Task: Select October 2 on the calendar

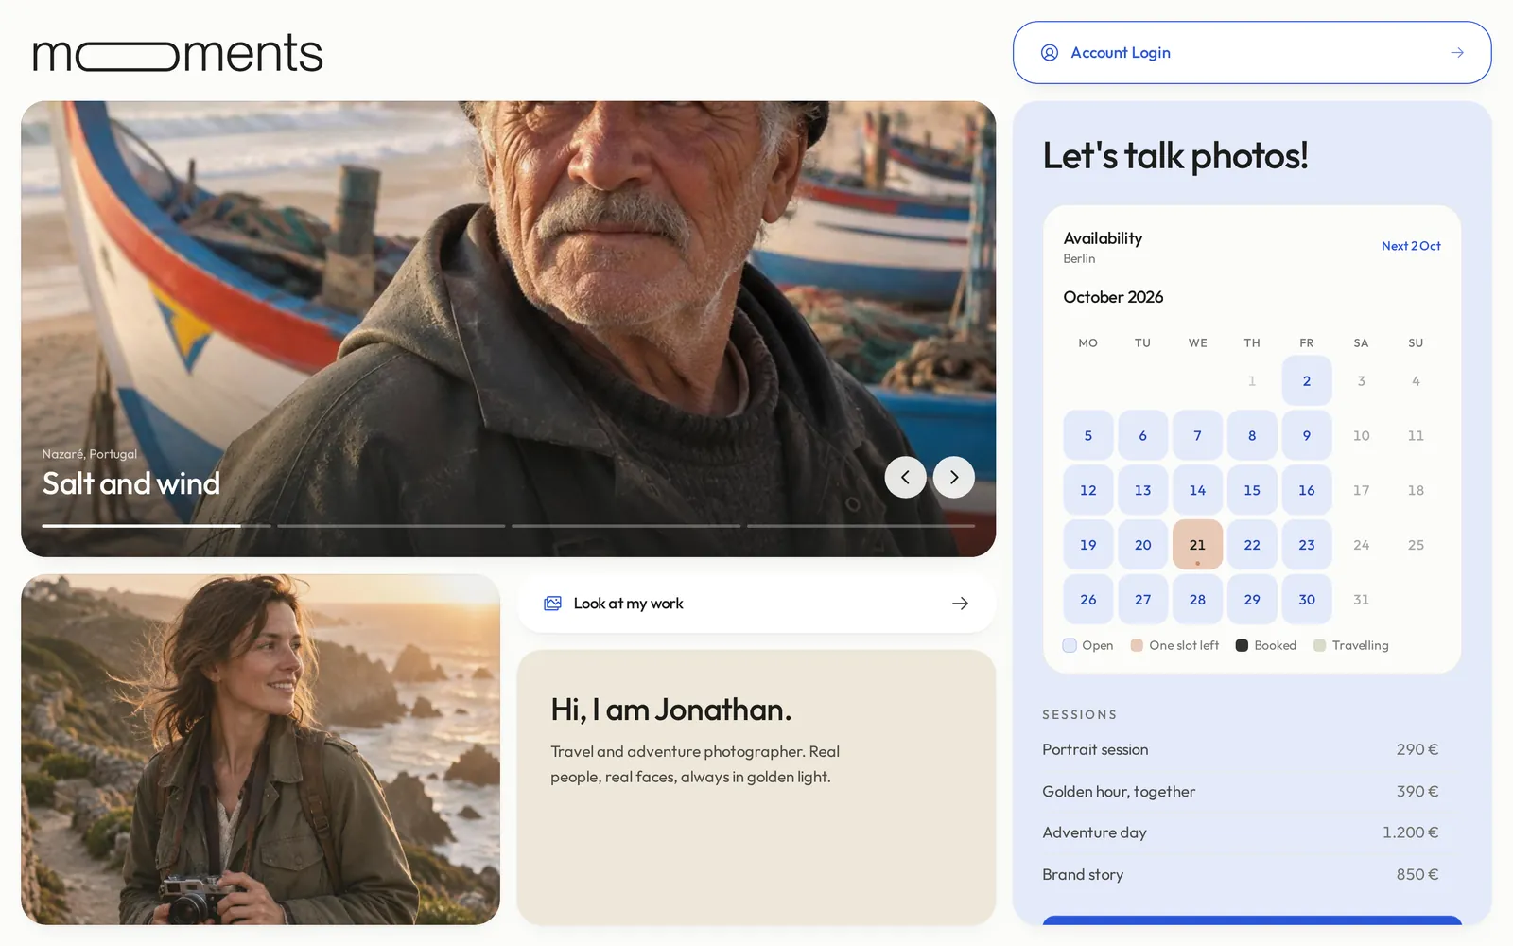Action: pos(1307,381)
